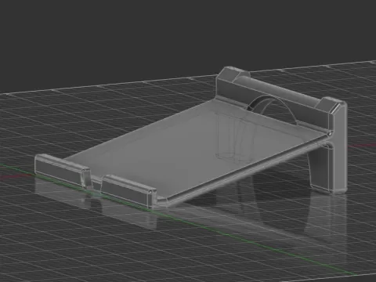Image resolution: width=376 pixels, height=282 pixels.
Task: Select the right front lip tab
Action: (129, 191)
